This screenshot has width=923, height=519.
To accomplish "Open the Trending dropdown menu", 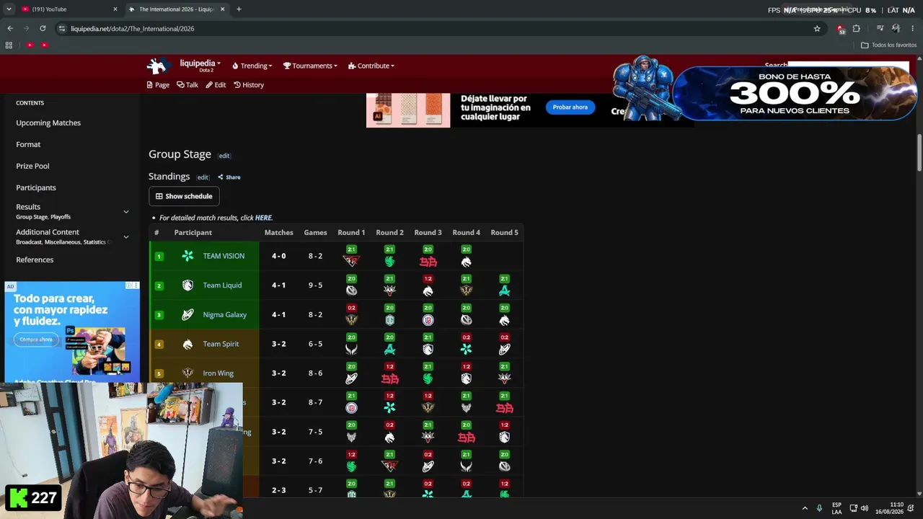I will tap(252, 66).
